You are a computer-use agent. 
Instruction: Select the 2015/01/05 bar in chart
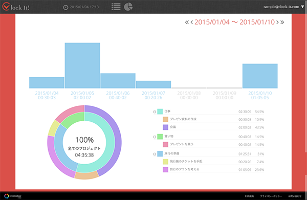(82, 65)
